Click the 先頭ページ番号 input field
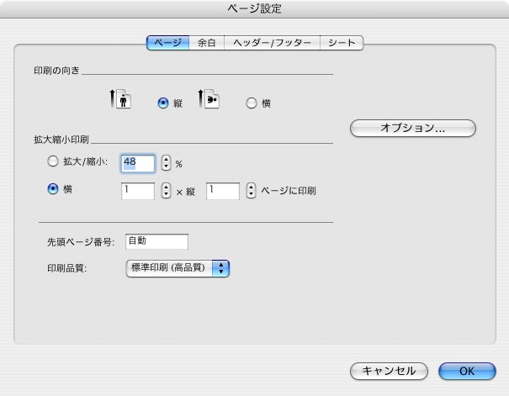509x396 pixels. tap(156, 241)
